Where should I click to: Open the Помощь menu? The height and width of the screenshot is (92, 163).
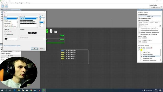(x=28, y=3)
